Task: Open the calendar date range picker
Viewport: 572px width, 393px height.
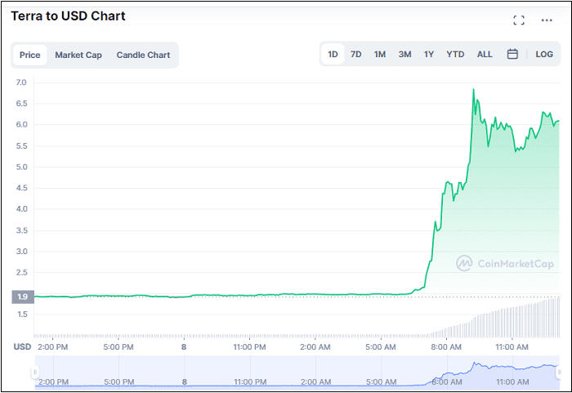Action: 512,54
